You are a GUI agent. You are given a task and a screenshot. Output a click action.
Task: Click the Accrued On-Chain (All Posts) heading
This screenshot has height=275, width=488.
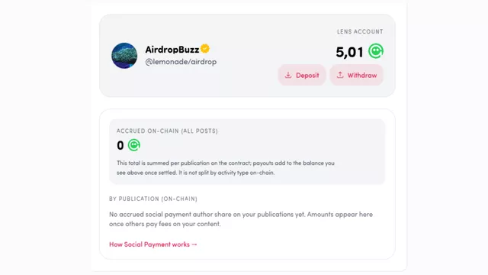pos(167,131)
